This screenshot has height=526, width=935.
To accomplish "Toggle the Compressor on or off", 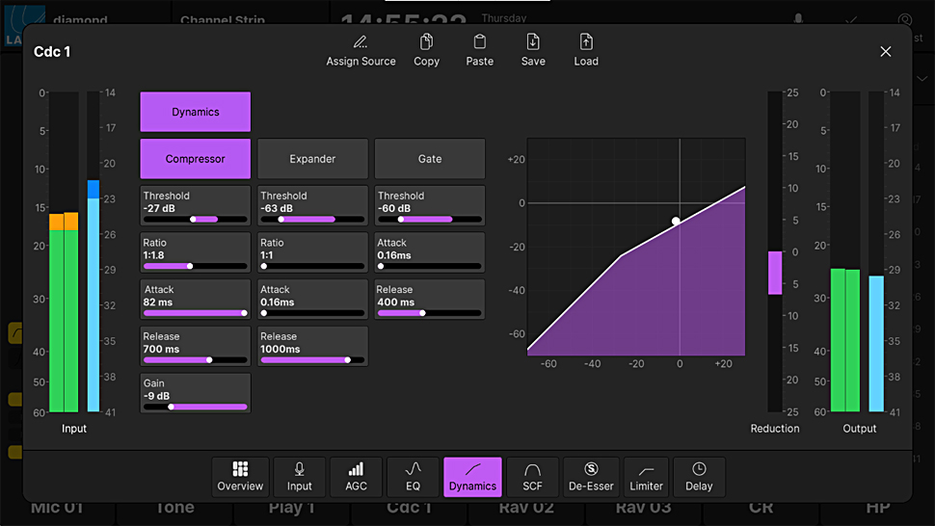I will (196, 159).
